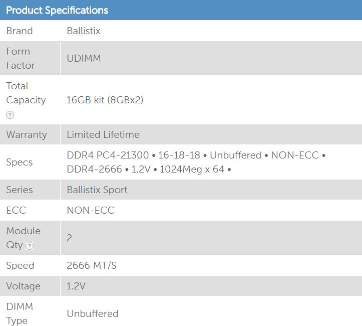Select Unbuffered value in DIMM Type row
The image size is (362, 326).
[93, 314]
